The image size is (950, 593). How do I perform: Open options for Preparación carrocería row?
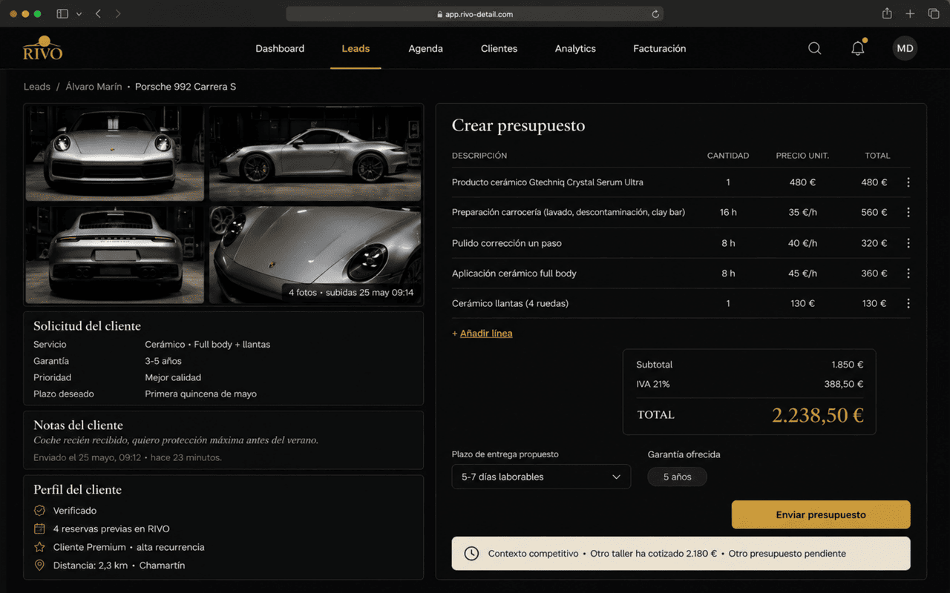coord(908,212)
